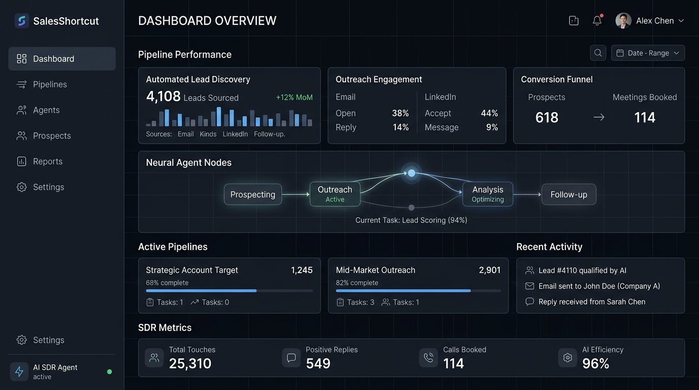Click the Positive Replies chat icon
This screenshot has width=699, height=390.
pyautogui.click(x=292, y=357)
